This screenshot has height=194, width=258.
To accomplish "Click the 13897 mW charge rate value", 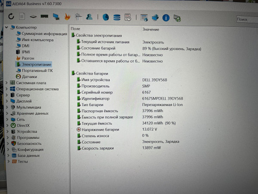I will click(x=151, y=147).
